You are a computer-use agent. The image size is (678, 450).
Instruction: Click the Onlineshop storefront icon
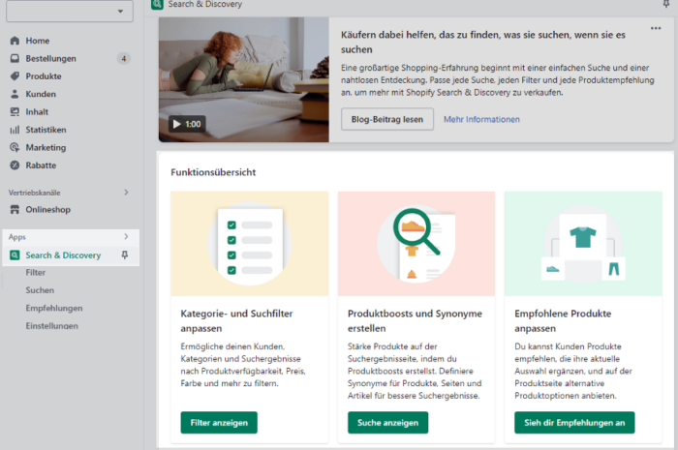15,209
